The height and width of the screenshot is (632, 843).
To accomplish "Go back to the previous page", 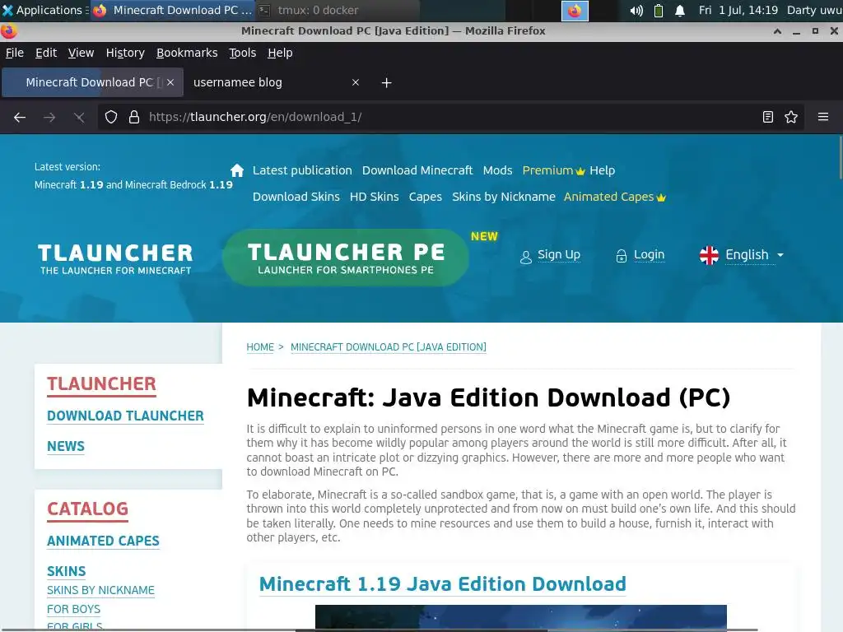I will tap(20, 117).
